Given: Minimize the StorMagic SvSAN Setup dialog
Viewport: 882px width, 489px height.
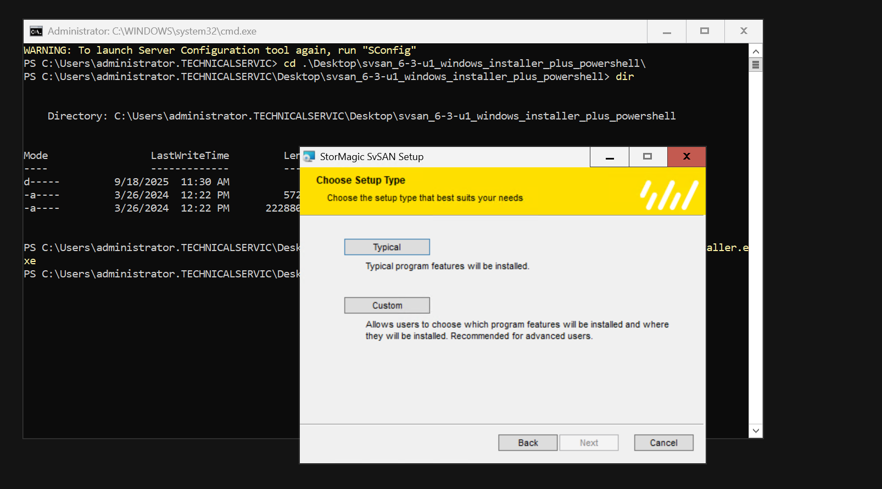Looking at the screenshot, I should [610, 157].
